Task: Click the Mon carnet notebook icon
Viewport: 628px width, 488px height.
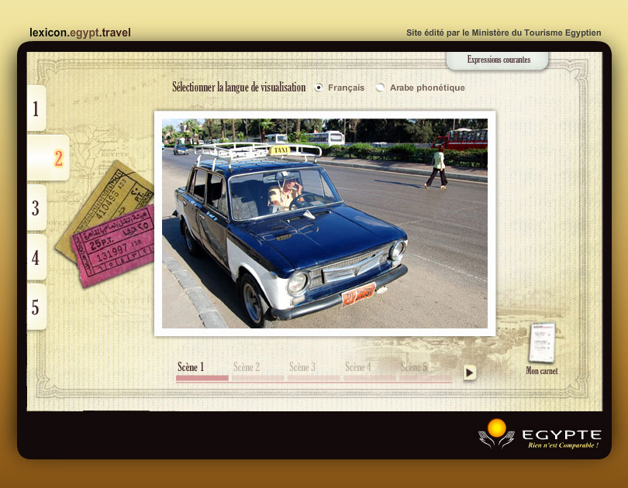Action: [542, 343]
